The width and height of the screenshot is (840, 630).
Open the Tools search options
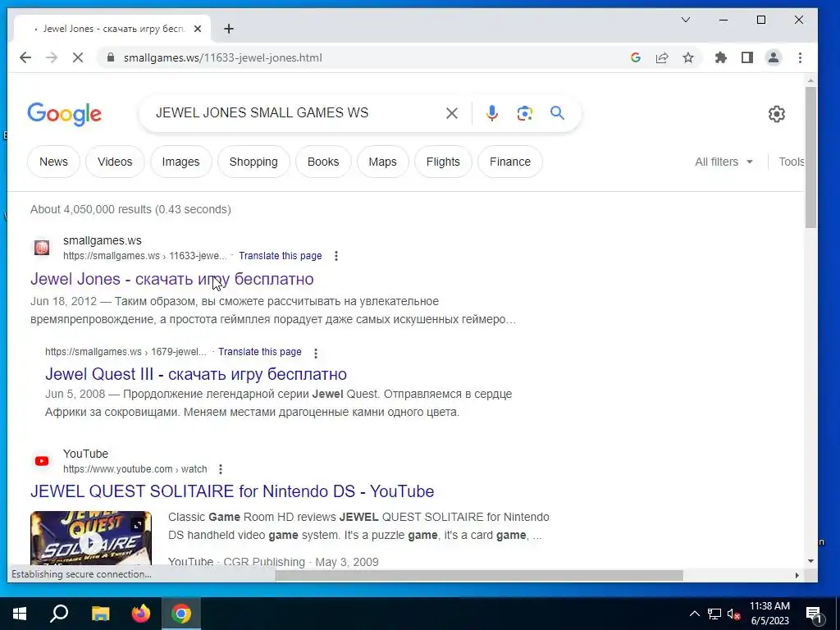[x=792, y=162]
